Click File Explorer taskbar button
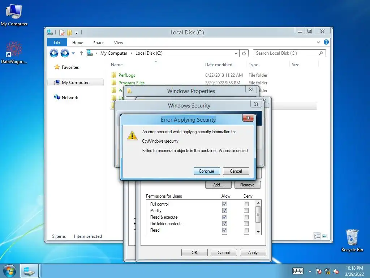The width and height of the screenshot is (370, 278). pyautogui.click(x=30, y=271)
